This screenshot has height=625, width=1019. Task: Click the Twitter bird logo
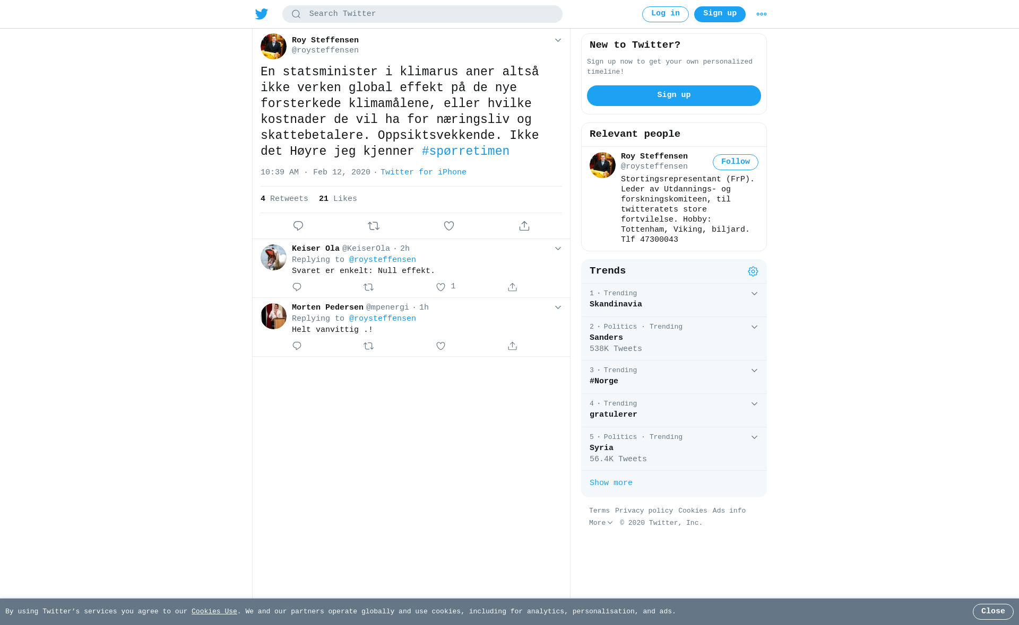[x=262, y=14]
